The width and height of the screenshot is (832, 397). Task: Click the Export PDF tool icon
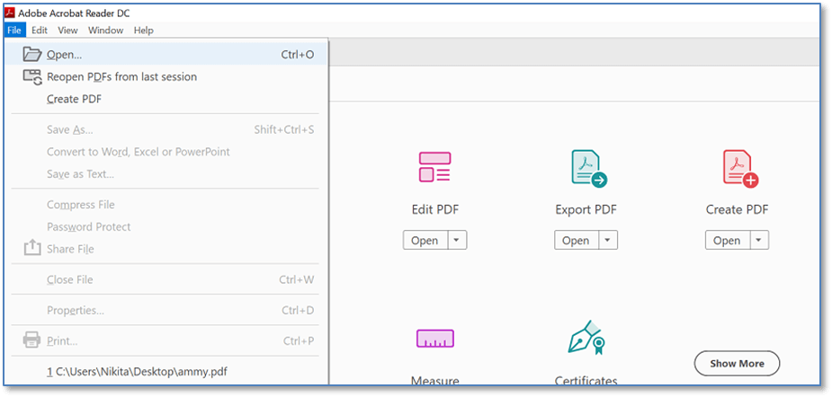pos(588,168)
